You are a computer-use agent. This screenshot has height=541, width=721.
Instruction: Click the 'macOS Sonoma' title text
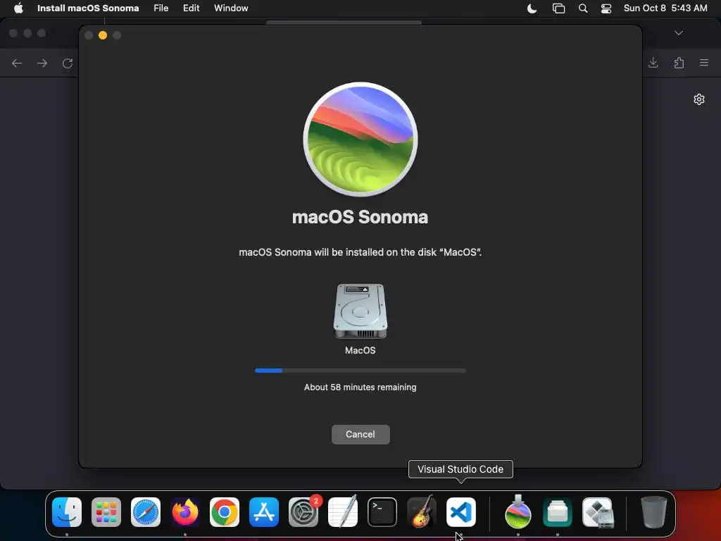[360, 217]
